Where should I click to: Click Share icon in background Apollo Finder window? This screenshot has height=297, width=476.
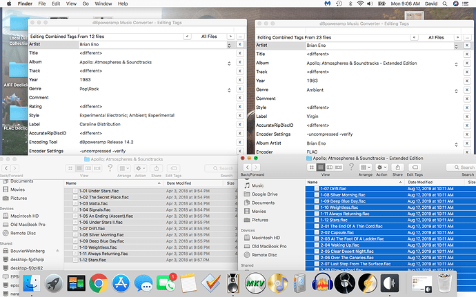click(x=157, y=168)
